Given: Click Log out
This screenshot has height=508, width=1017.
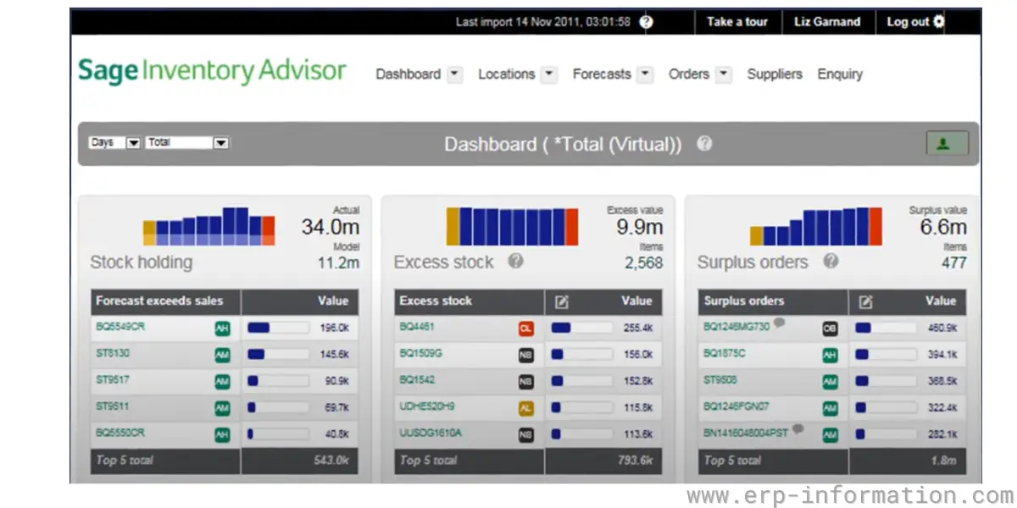Looking at the screenshot, I should 908,22.
